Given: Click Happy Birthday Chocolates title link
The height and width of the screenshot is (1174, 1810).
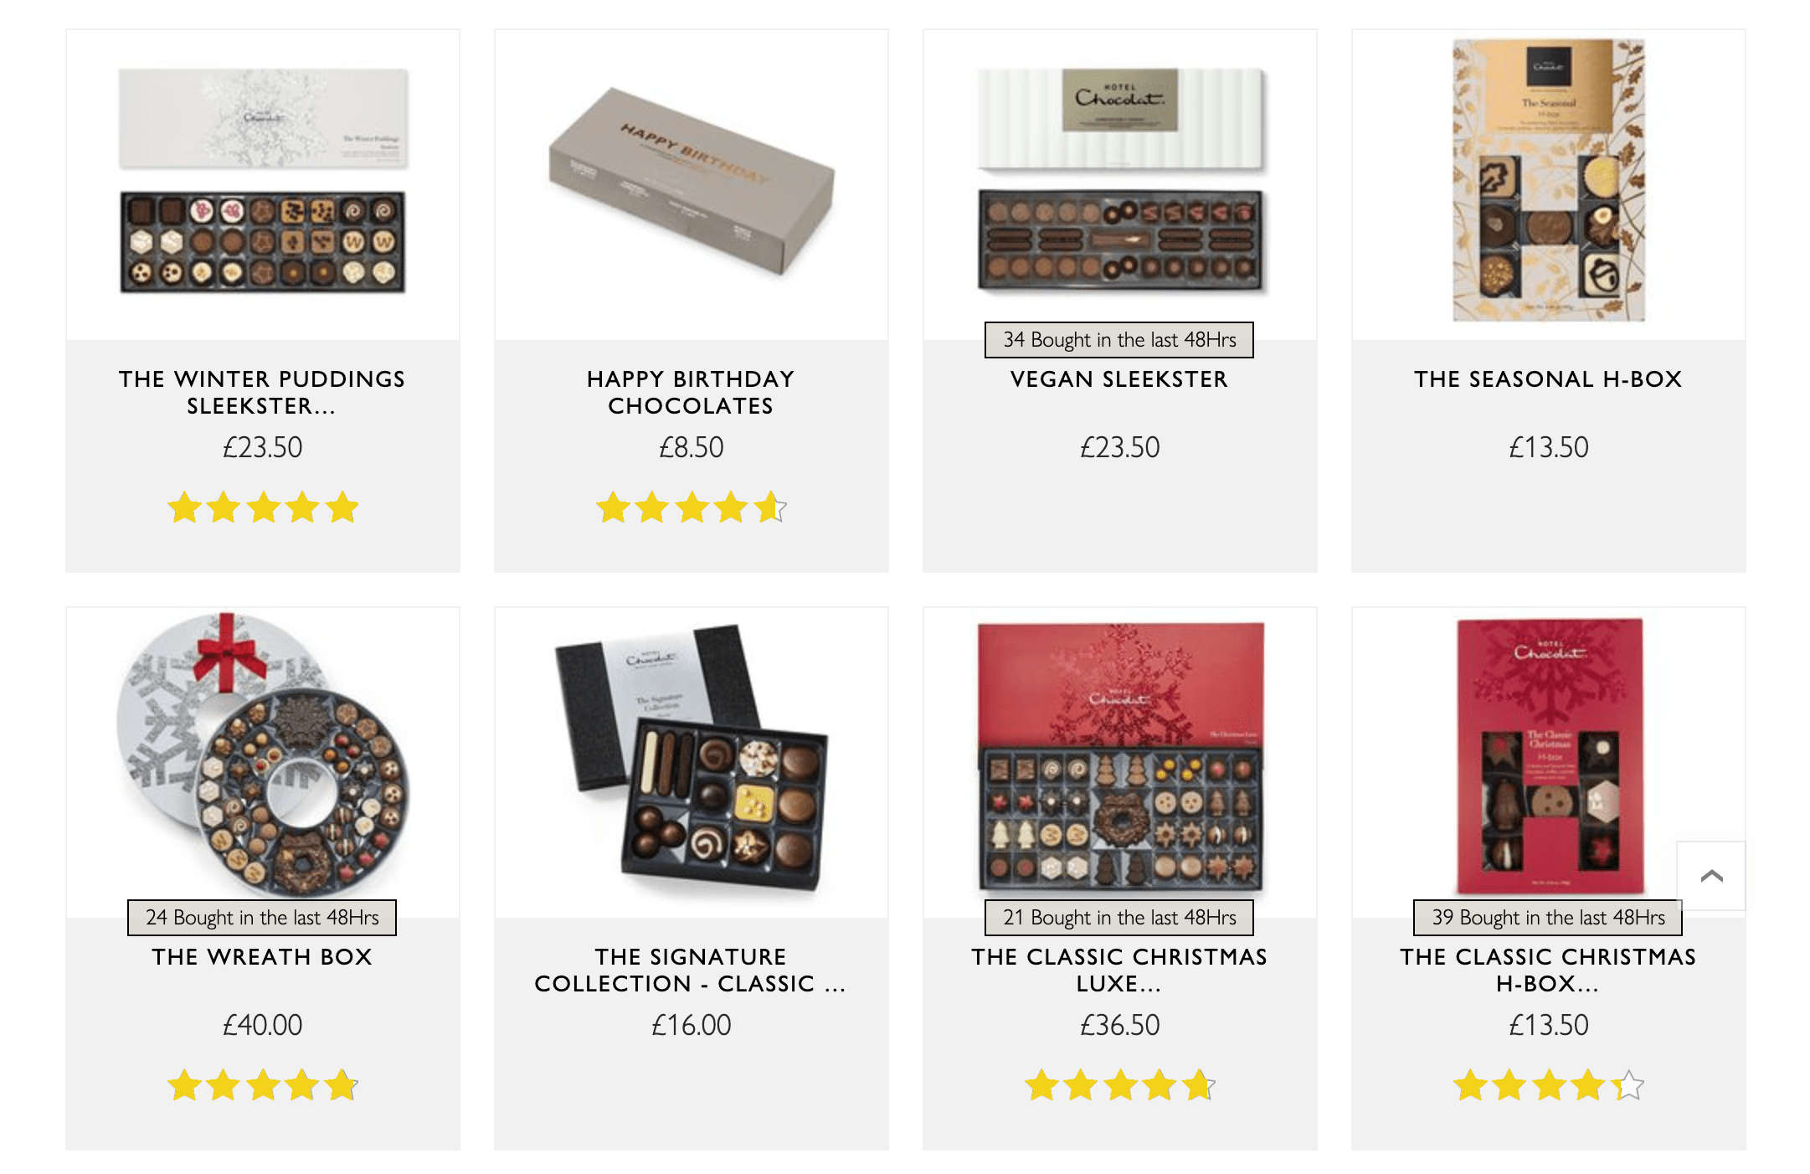Looking at the screenshot, I should 692,392.
